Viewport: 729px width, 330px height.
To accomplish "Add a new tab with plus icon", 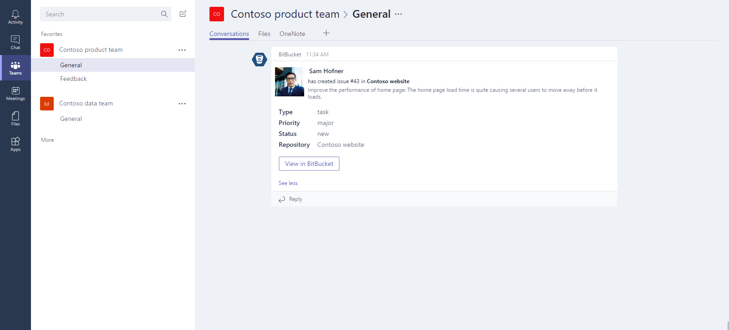I will [x=326, y=33].
